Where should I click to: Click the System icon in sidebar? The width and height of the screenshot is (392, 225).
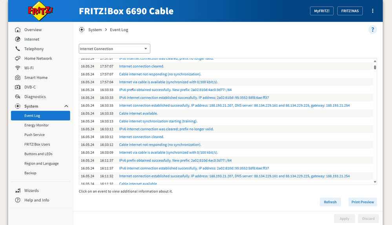pyautogui.click(x=18, y=106)
